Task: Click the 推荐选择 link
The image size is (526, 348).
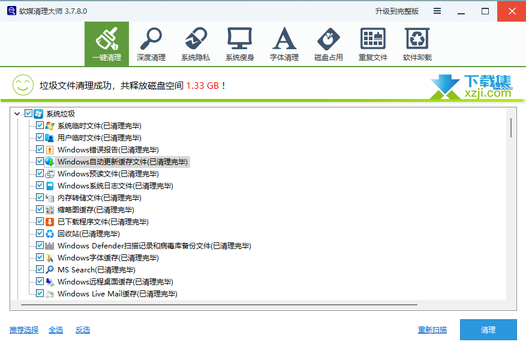Action: 24,330
